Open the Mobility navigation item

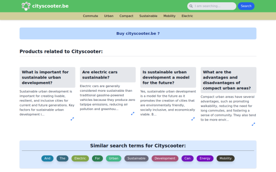pos(169,16)
